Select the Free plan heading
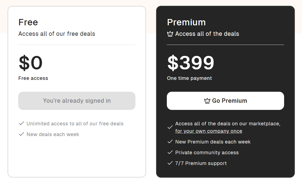Image resolution: width=302 pixels, height=184 pixels. 28,22
